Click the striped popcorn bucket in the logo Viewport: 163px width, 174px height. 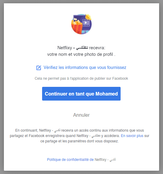(x=77, y=27)
